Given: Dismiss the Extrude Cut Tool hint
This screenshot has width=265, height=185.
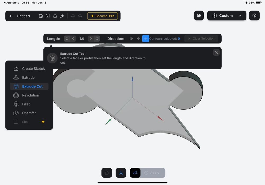Looking at the screenshot, I should point(216,52).
